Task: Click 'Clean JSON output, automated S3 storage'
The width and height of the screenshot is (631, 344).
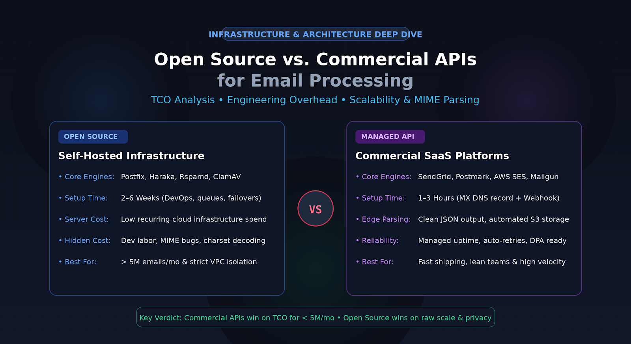Action: point(493,219)
